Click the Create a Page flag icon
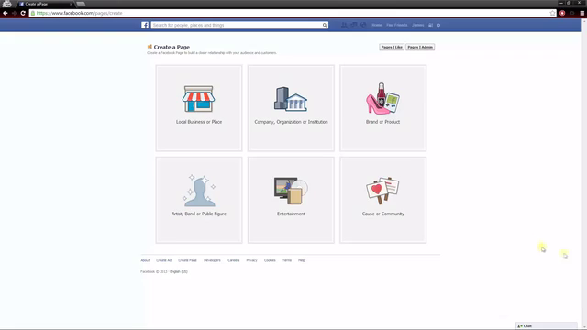Screen dimensions: 587x330 [x=150, y=47]
